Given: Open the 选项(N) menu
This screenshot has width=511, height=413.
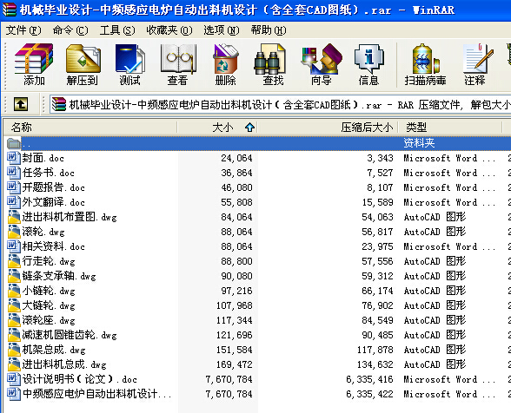Looking at the screenshot, I should (222, 30).
